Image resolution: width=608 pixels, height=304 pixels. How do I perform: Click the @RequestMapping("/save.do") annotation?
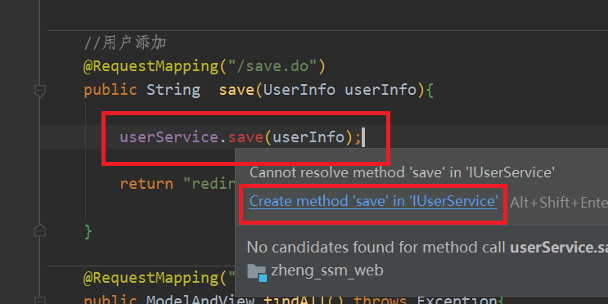[x=205, y=66]
